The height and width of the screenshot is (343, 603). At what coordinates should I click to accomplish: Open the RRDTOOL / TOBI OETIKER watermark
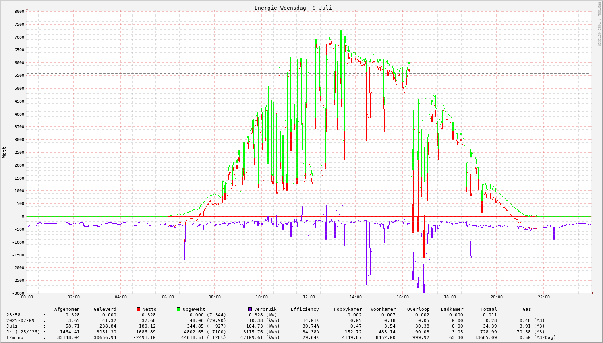(599, 24)
